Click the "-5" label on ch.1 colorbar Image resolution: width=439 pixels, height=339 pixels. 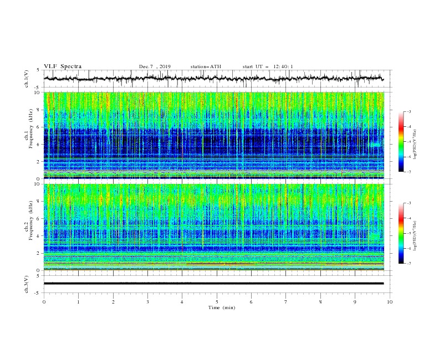[x=409, y=142]
